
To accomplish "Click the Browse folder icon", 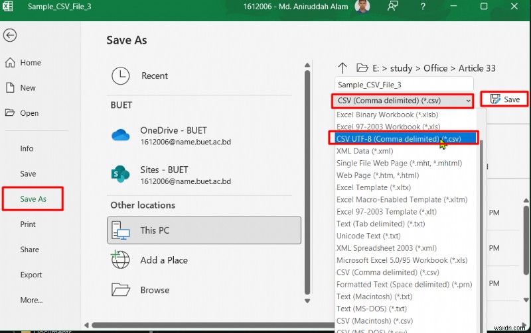I will [121, 290].
